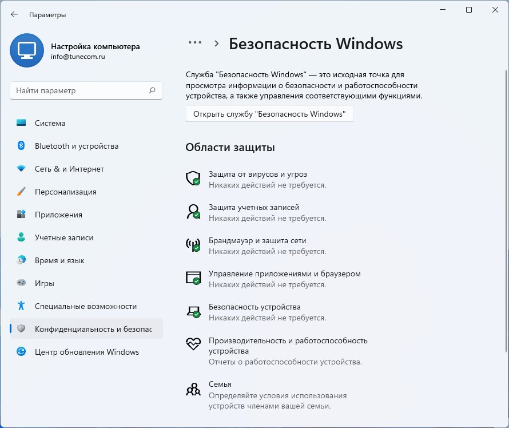Image resolution: width=509 pixels, height=428 pixels.
Task: Click the account protection person icon
Action: tap(193, 211)
